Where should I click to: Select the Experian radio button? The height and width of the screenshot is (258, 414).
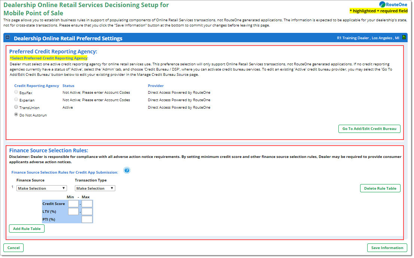tap(16, 100)
